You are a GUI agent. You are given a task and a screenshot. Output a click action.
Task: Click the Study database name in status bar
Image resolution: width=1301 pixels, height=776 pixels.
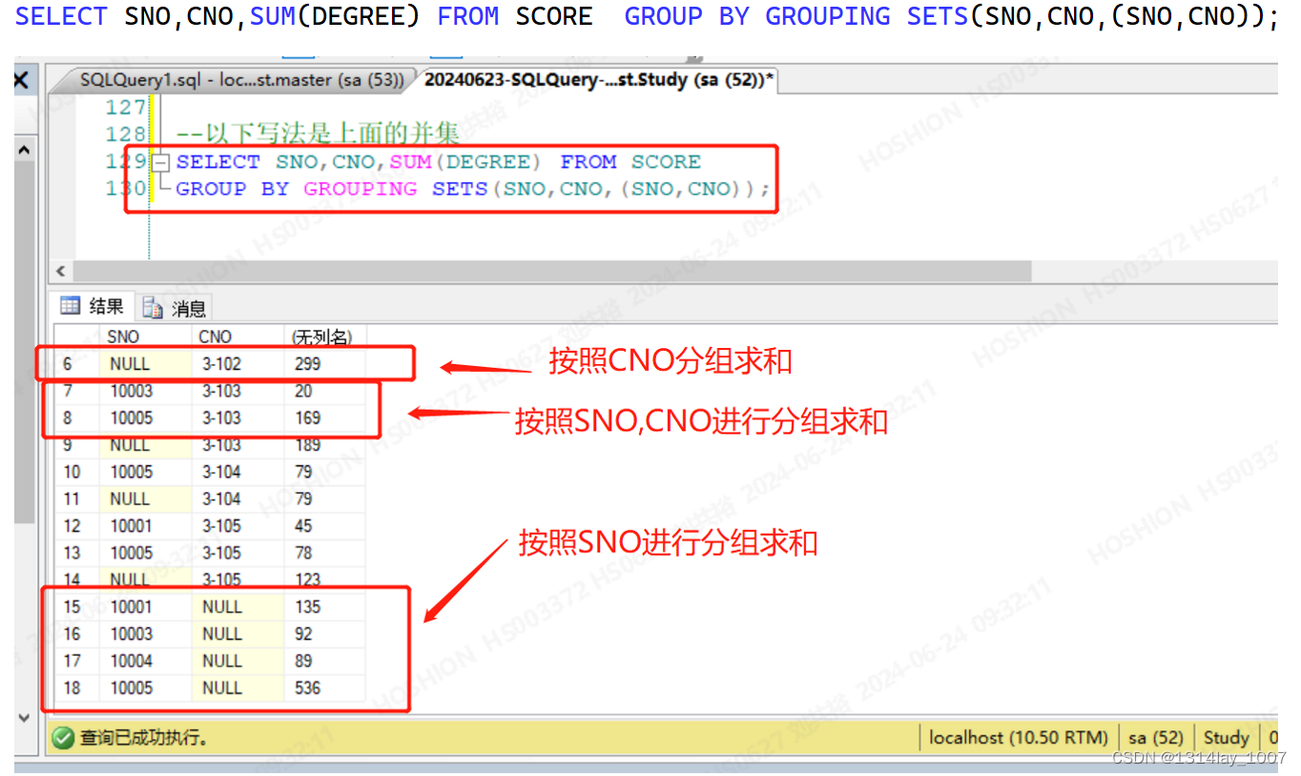(x=1226, y=737)
